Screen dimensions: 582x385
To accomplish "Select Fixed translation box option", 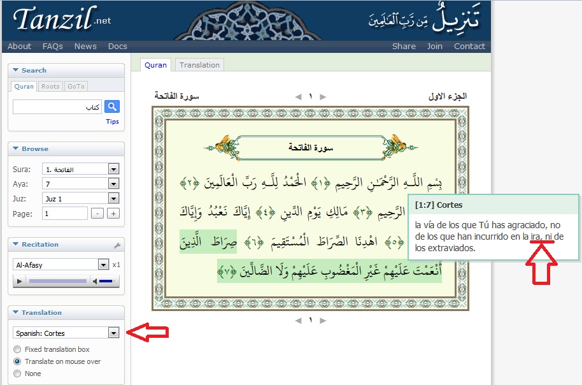I will (x=17, y=349).
